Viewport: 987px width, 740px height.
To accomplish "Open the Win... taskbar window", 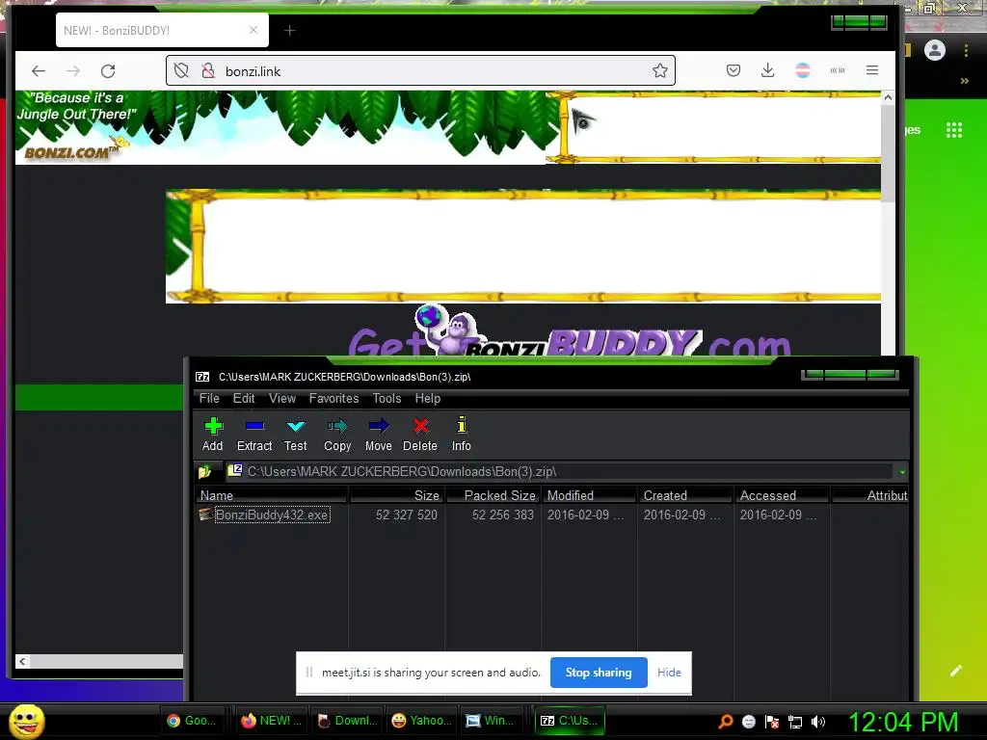I will tap(492, 721).
